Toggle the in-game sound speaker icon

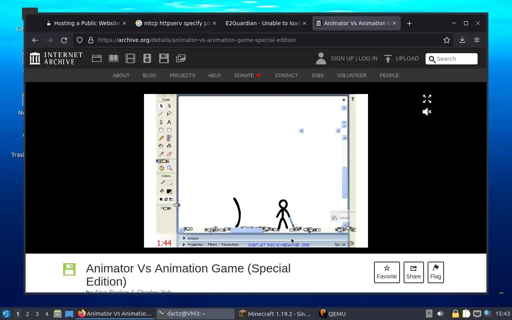pos(351,243)
